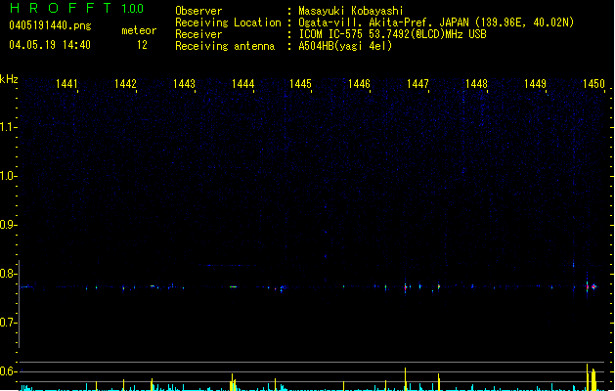This screenshot has height=391, width=615.
Task: Click the 0.6 kHz frequency label
Action: click(x=8, y=371)
